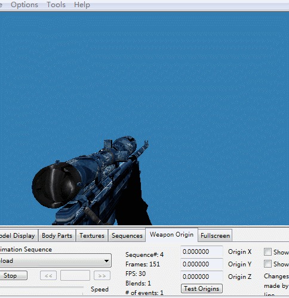Switch to the Body Parts tab
The width and height of the screenshot is (289, 298).
click(x=57, y=235)
